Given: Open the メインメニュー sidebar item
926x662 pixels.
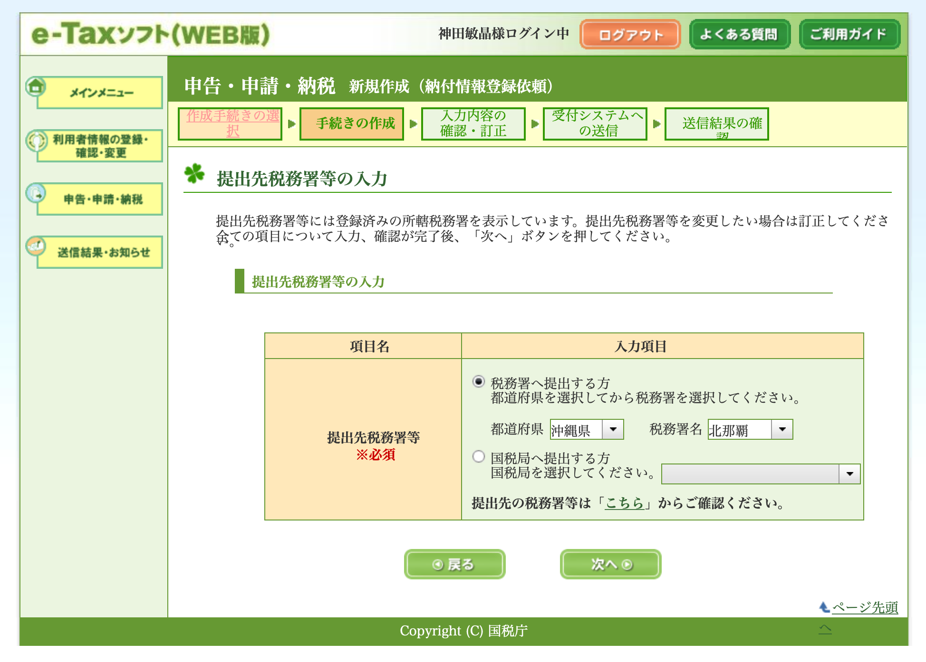Looking at the screenshot, I should [x=101, y=93].
